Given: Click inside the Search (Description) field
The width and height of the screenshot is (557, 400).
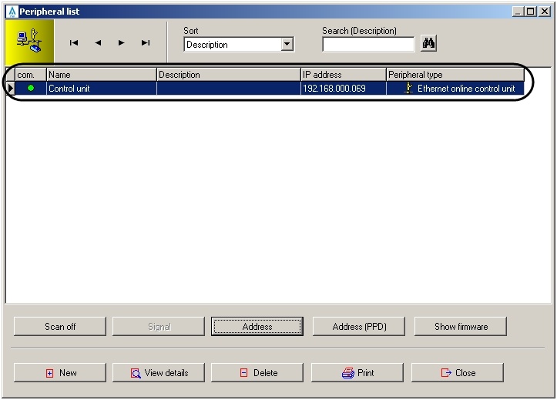Looking at the screenshot, I should click(x=367, y=45).
